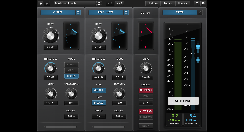Click the Delta button
Screen dimensions: 244x132
coord(146,126)
